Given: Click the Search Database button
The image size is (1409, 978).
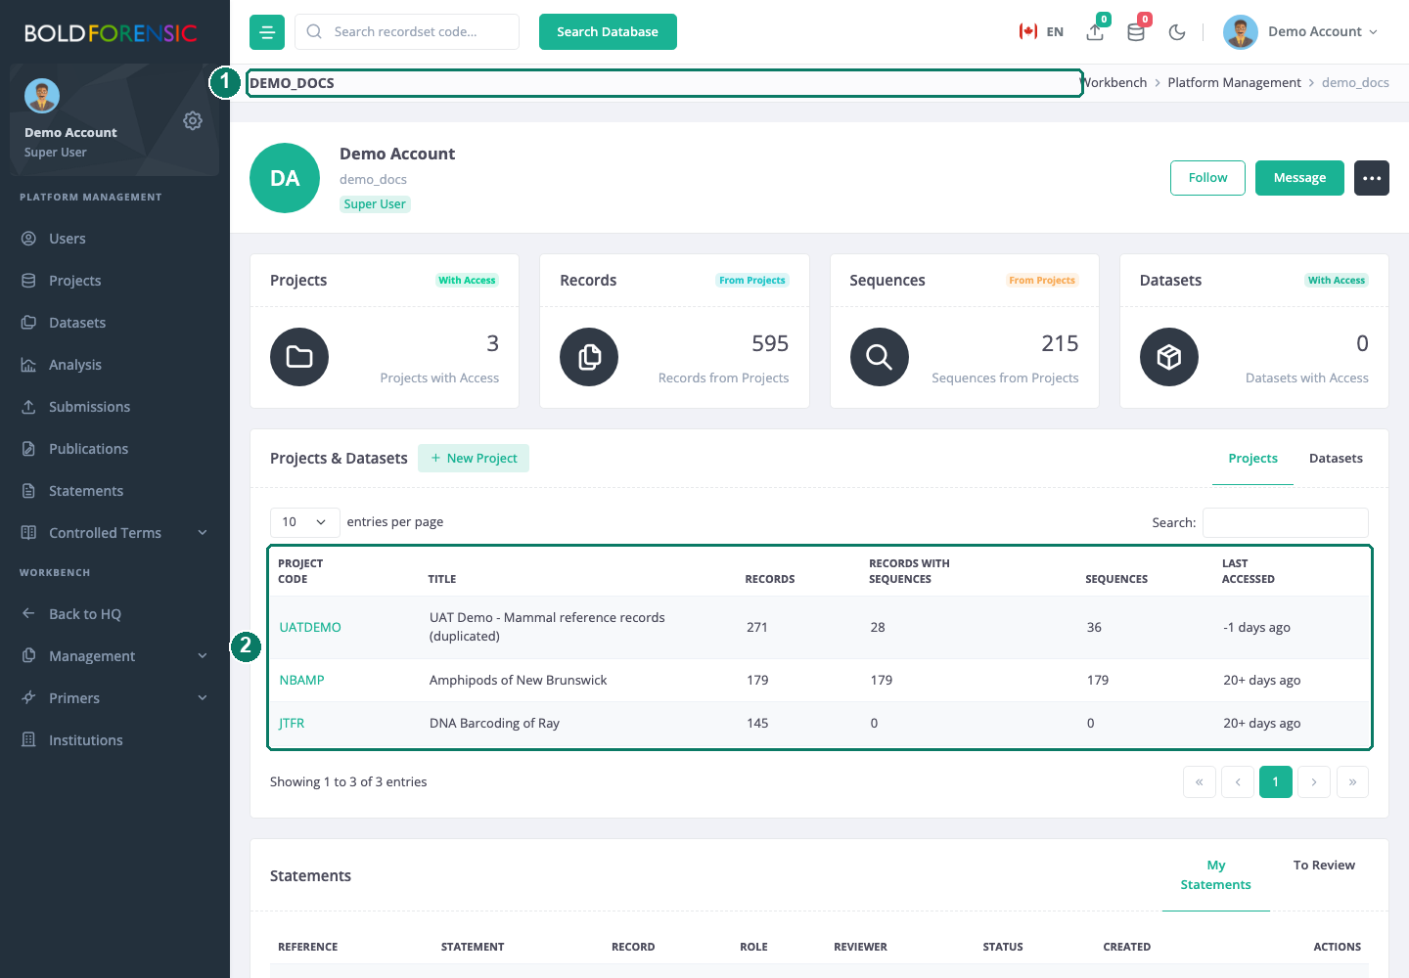Looking at the screenshot, I should click(608, 32).
